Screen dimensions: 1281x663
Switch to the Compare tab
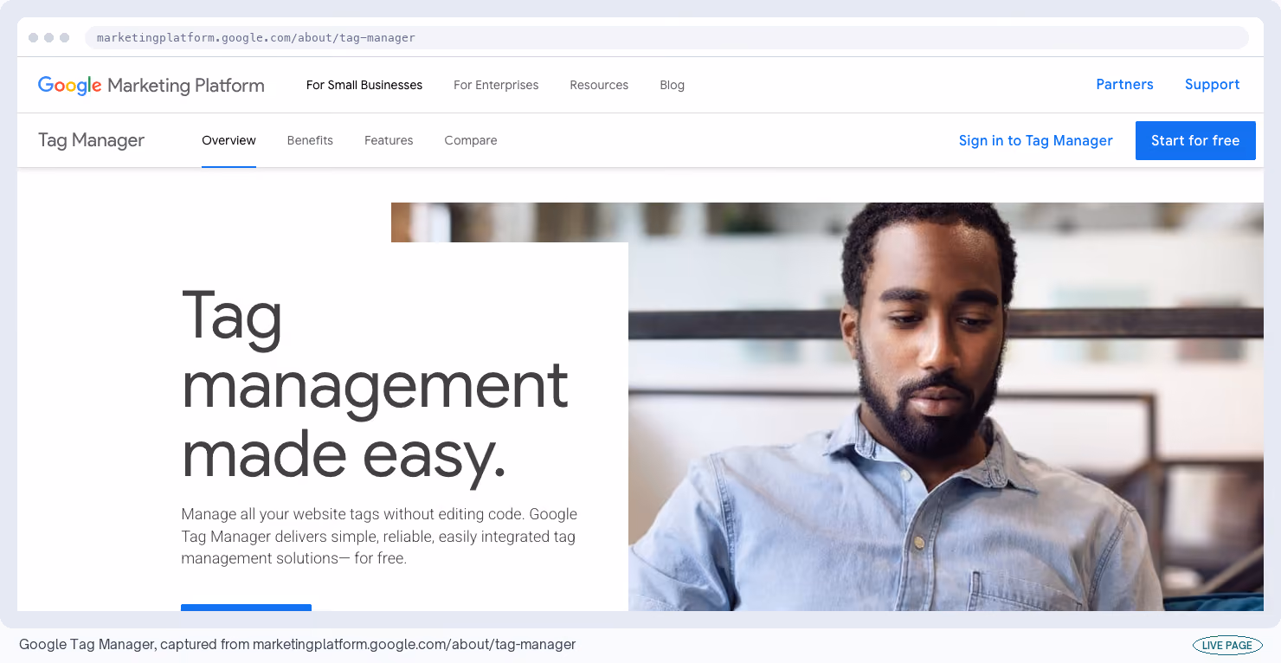pos(471,140)
